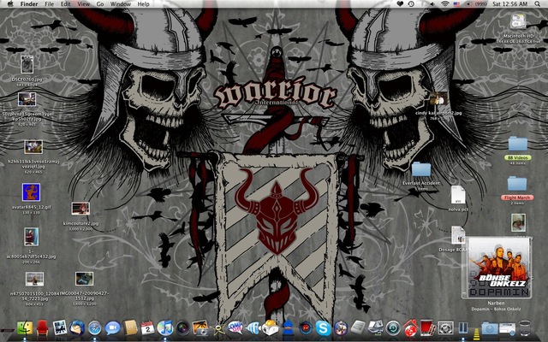Launch the red armchair app in Dock
The width and height of the screenshot is (548, 342).
tap(42, 328)
